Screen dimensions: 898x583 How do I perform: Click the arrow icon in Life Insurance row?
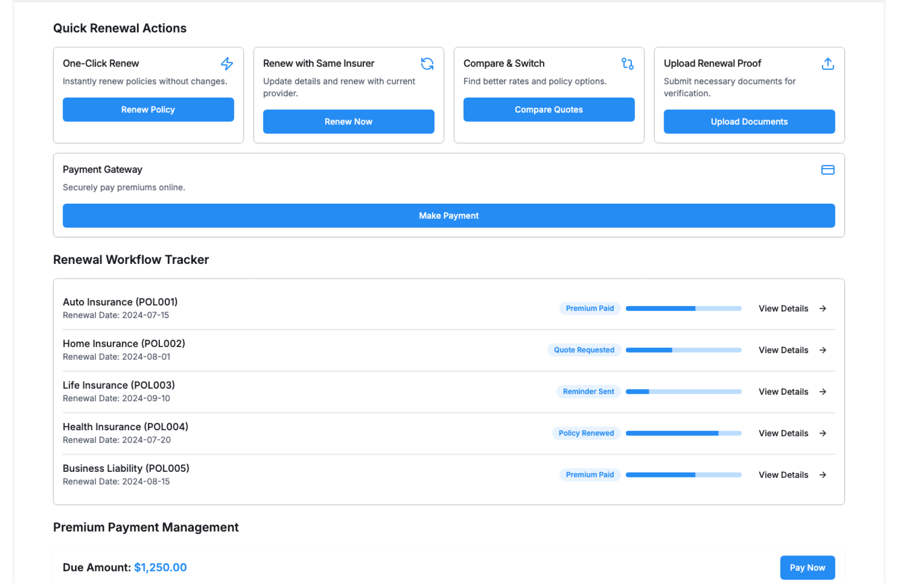click(823, 391)
